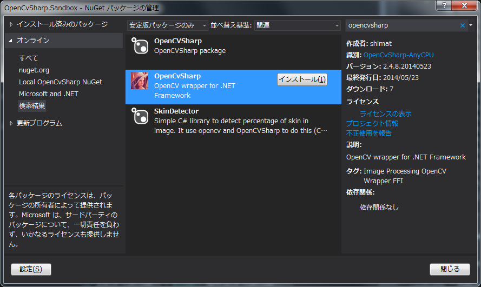Click the Lenna thumbnail of OpenCvSharp package
Viewport: 481px width, 287px height.
point(140,81)
